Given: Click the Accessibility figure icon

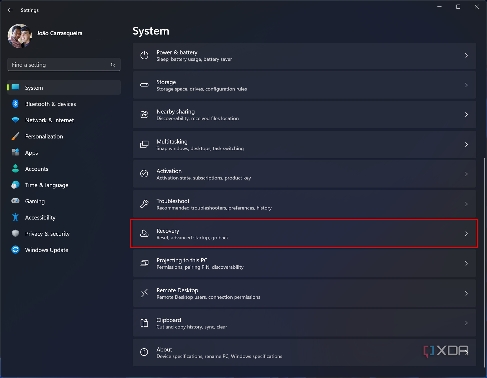Looking at the screenshot, I should click(x=15, y=217).
